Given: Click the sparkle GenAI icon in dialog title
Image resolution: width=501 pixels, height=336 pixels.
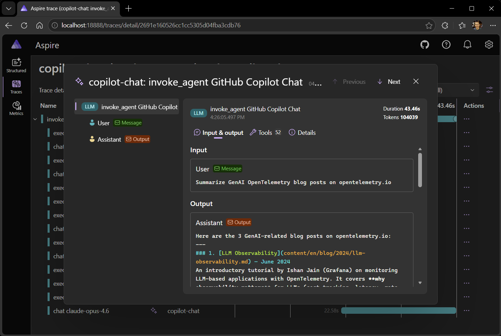Looking at the screenshot, I should pos(79,81).
